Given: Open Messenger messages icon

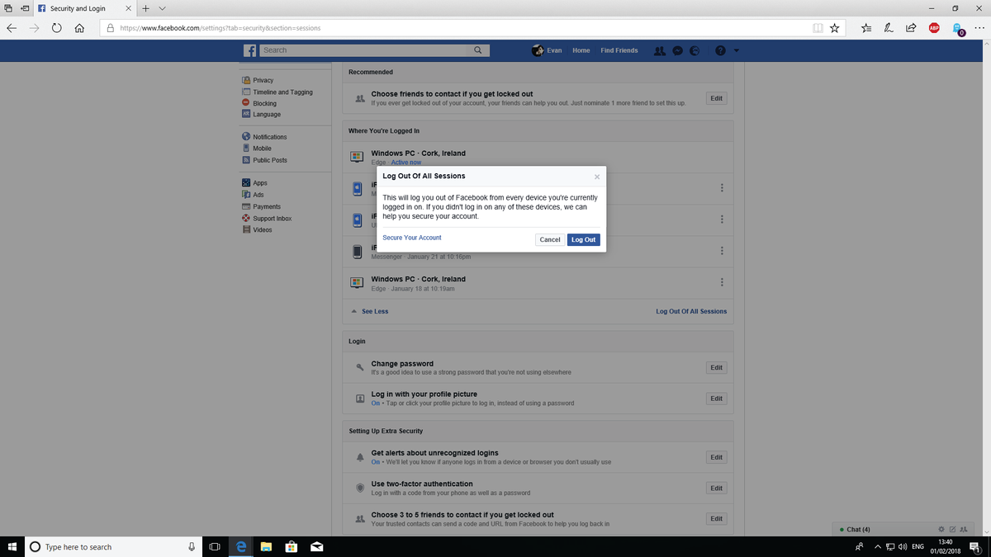Looking at the screenshot, I should click(677, 50).
